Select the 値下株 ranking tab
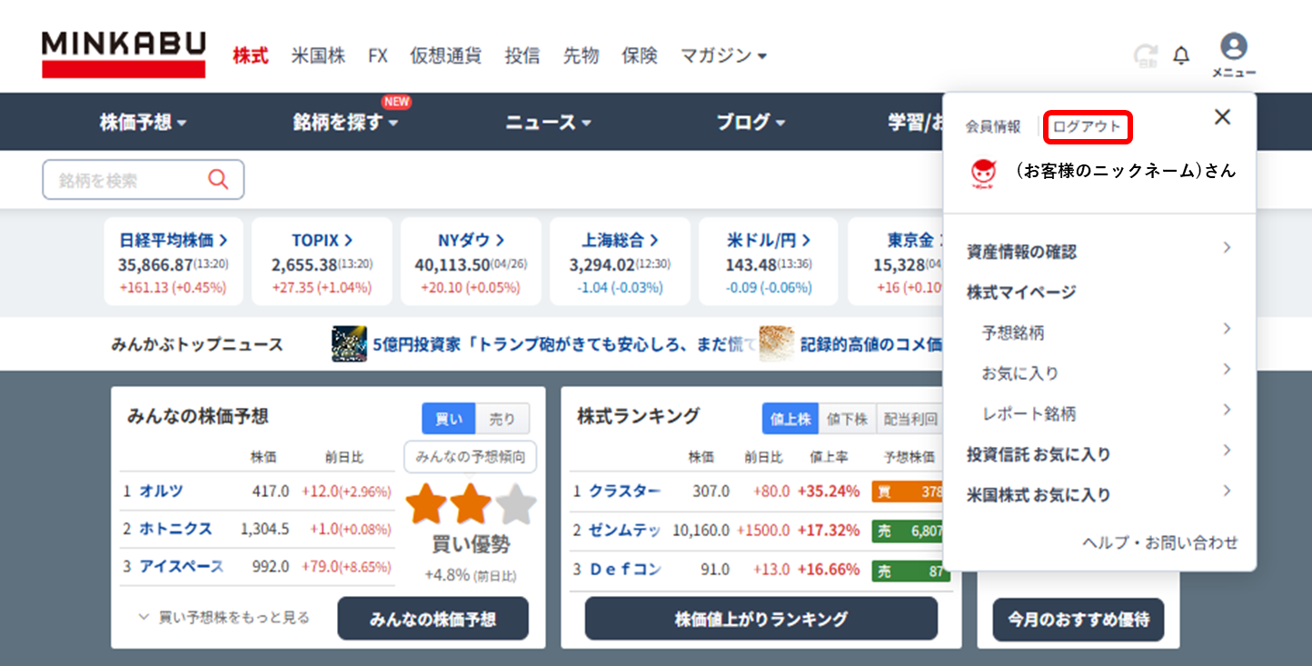This screenshot has width=1312, height=666. click(x=847, y=419)
